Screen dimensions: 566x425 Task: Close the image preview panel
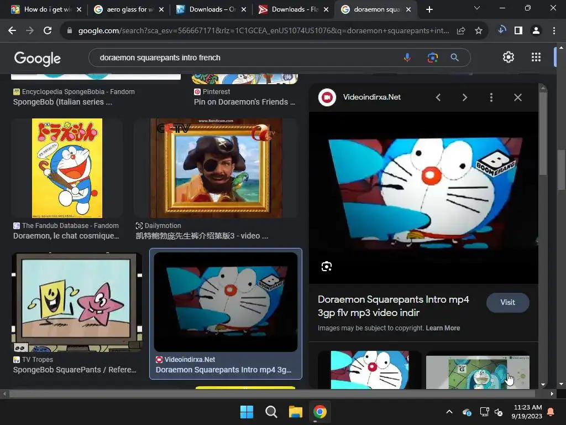[518, 97]
